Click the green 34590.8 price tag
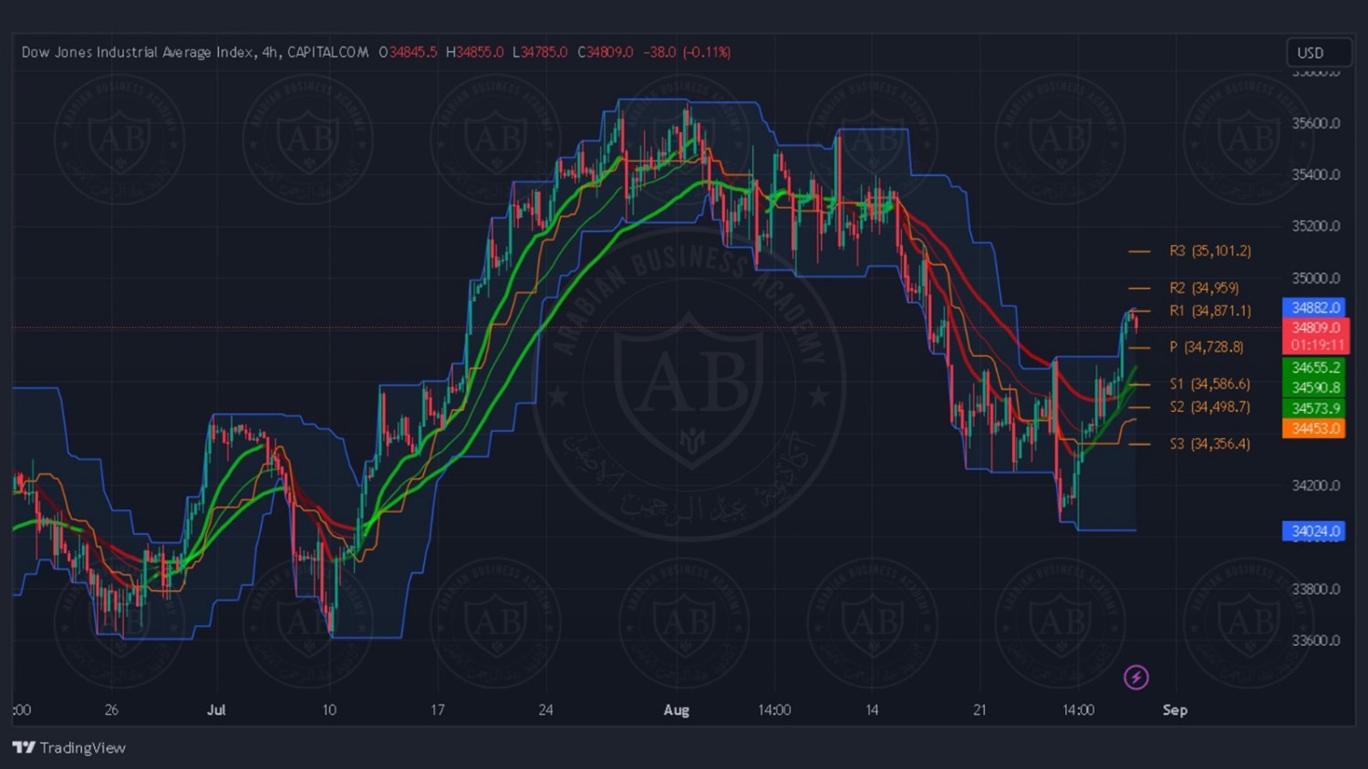 pyautogui.click(x=1314, y=387)
